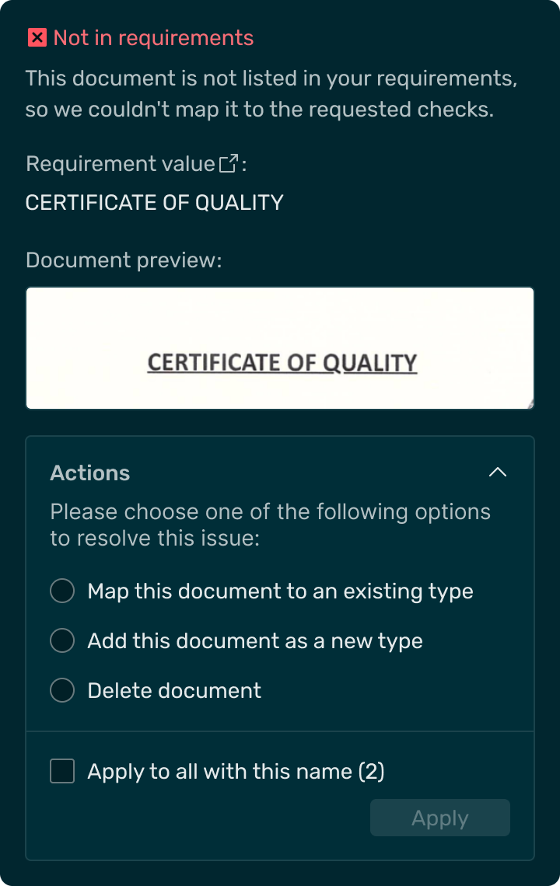This screenshot has width=560, height=886.
Task: Click the CERTIFICATE OF QUALITY requirement value text
Action: (154, 203)
